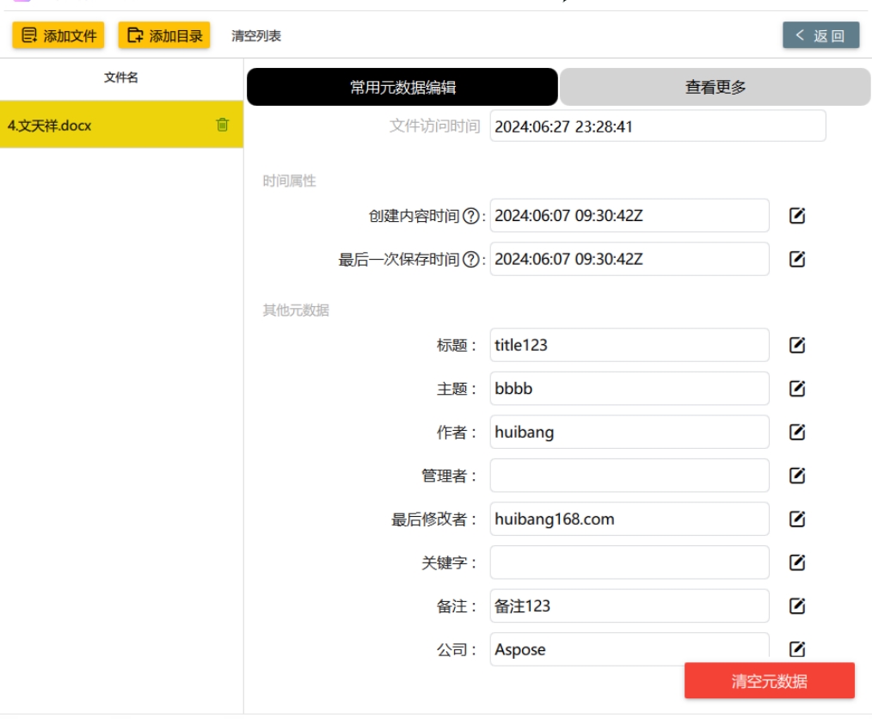Image resolution: width=872 pixels, height=719 pixels.
Task: Click the 文件访问时间 input field
Action: coord(658,126)
